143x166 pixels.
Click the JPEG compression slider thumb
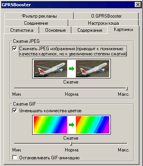[x=126, y=88]
